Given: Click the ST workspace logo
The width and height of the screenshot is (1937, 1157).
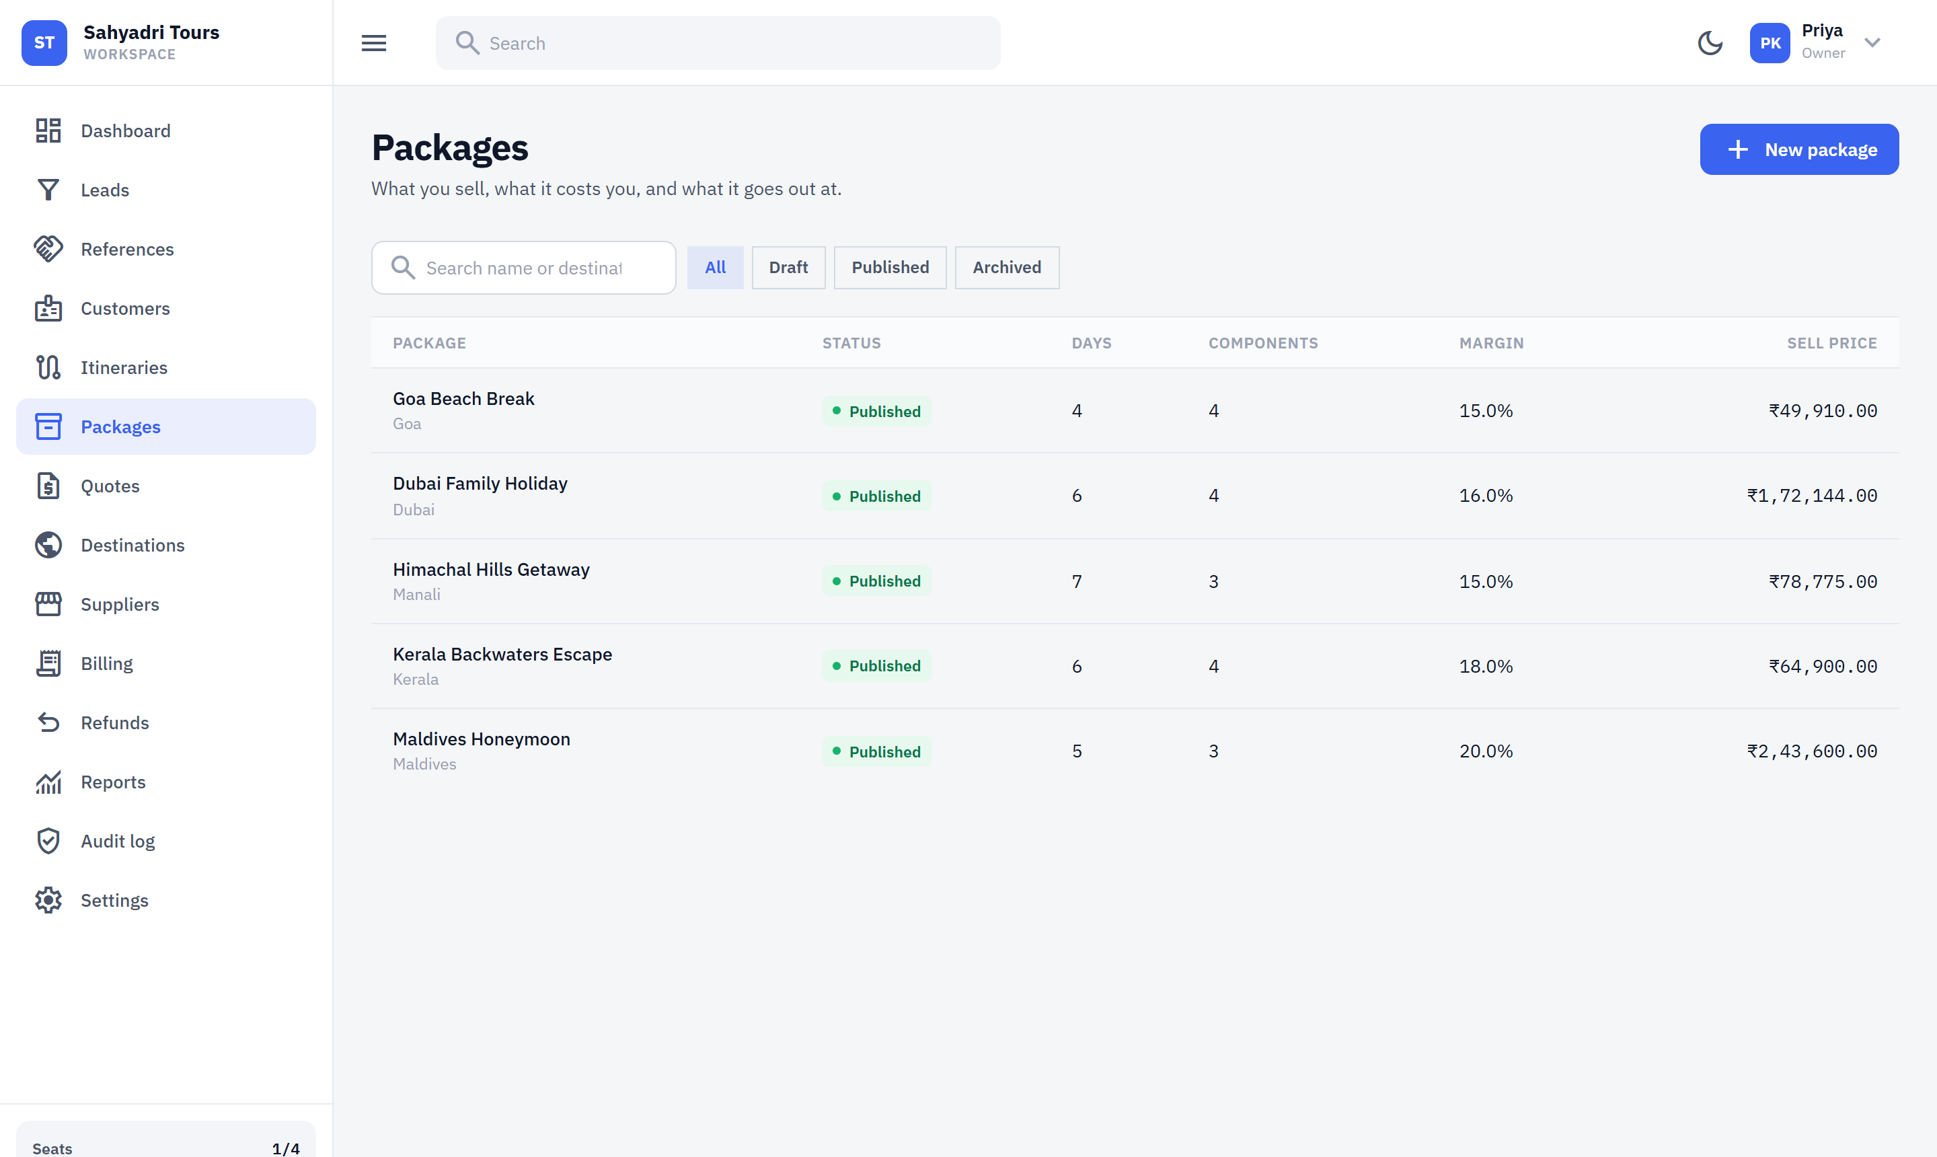Looking at the screenshot, I should point(44,43).
